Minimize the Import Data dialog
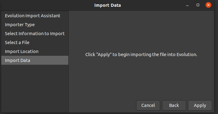218x114 pixels. (187, 5)
